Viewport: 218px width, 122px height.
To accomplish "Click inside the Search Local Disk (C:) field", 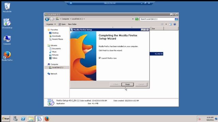I will (157, 19).
